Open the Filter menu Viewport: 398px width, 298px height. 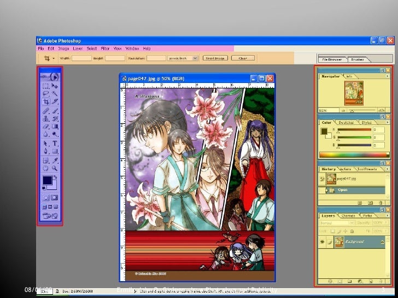(105, 49)
